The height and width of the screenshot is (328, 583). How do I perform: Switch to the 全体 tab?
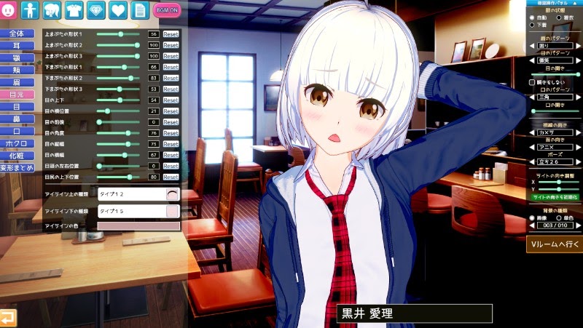point(17,33)
